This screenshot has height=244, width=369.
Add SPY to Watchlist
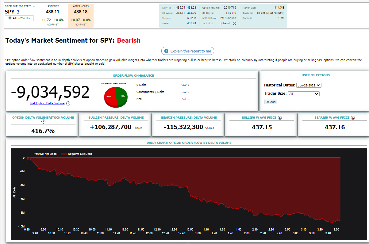coord(19,18)
